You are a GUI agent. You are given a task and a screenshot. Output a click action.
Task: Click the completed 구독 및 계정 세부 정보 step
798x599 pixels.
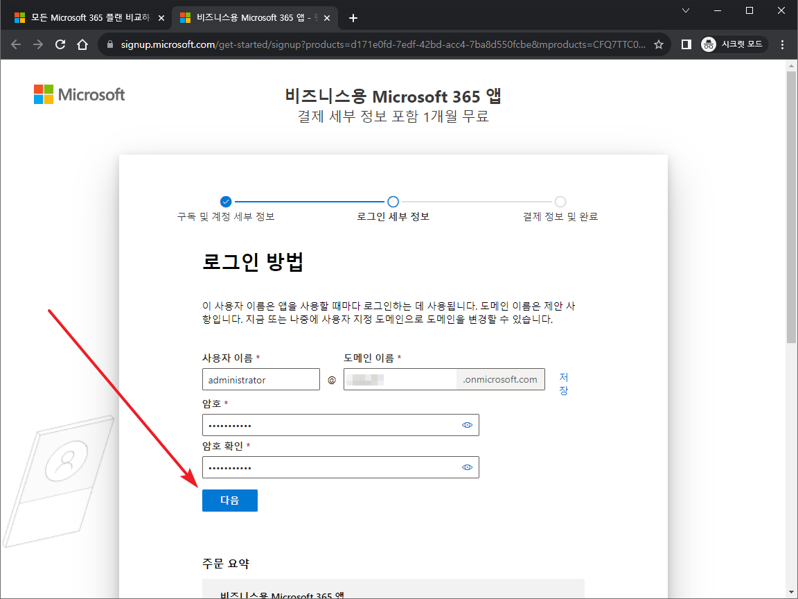(226, 202)
